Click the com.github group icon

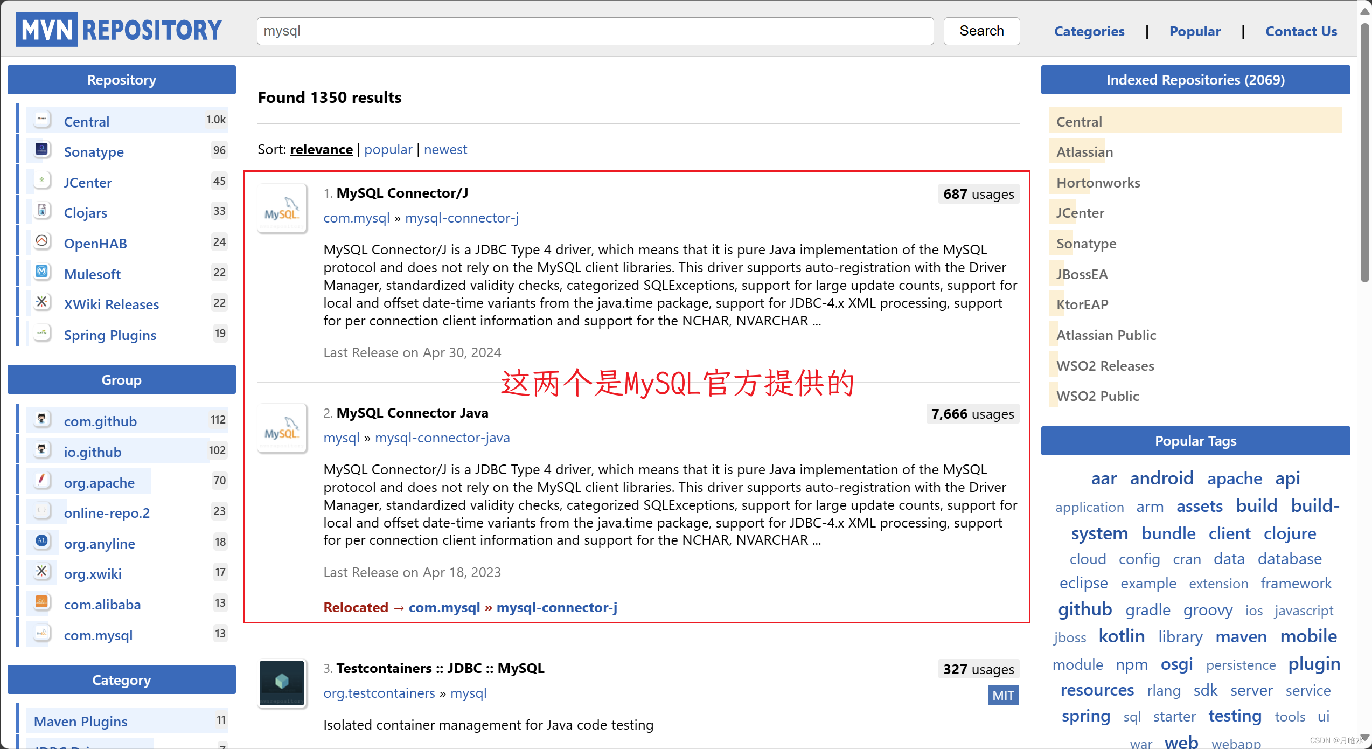coord(41,419)
